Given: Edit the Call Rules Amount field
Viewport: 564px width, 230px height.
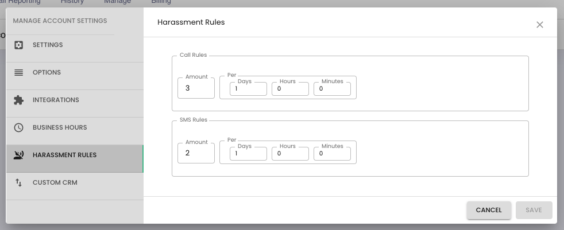Looking at the screenshot, I should pos(196,88).
